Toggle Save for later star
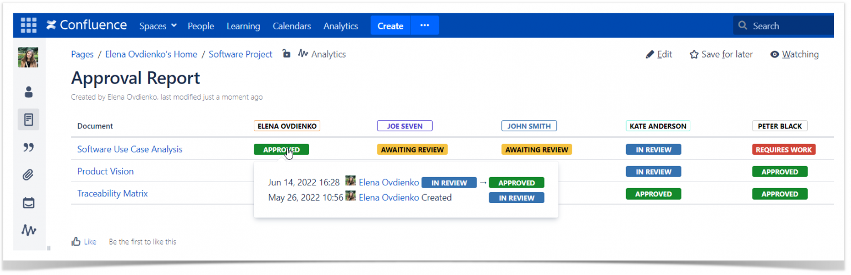This screenshot has height=275, width=851. 721,54
